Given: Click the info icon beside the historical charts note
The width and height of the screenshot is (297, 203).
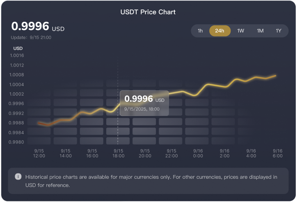Looking at the screenshot, I should pyautogui.click(x=18, y=177).
